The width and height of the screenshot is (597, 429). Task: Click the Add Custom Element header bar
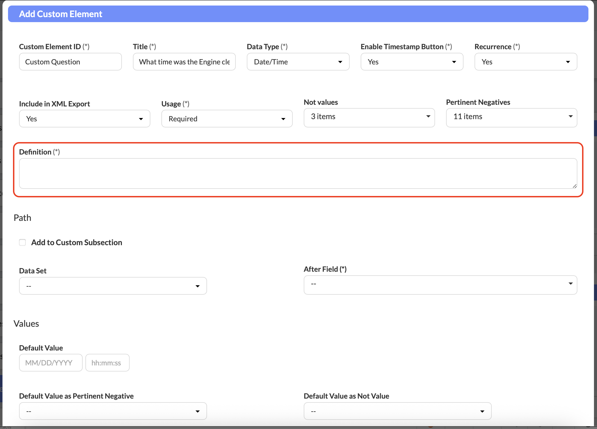(x=298, y=14)
